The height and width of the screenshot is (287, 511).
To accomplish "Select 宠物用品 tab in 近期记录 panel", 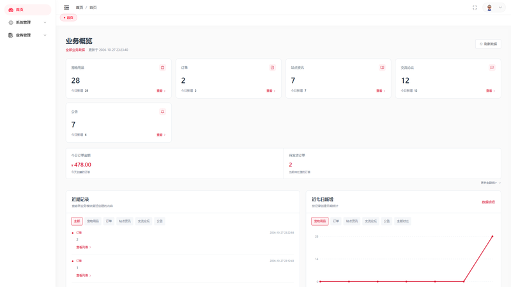I will pos(93,221).
